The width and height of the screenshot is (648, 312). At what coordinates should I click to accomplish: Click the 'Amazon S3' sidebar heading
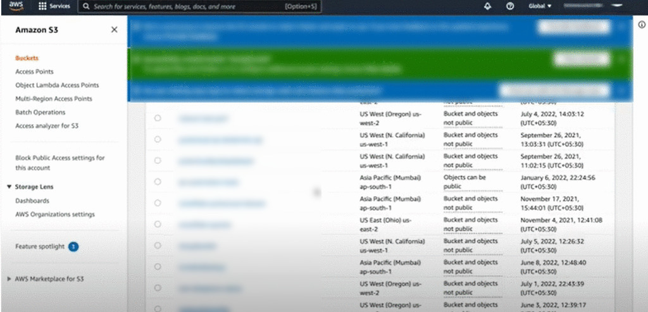[x=37, y=30]
